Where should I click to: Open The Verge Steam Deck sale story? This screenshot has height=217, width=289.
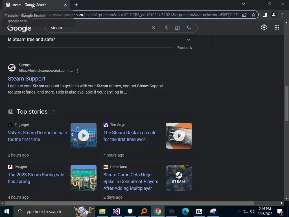coord(130,136)
